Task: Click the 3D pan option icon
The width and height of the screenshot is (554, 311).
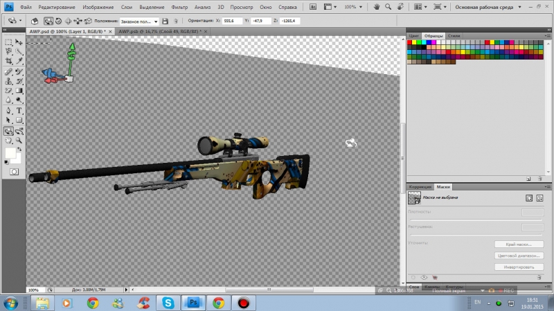Action: pos(68,21)
